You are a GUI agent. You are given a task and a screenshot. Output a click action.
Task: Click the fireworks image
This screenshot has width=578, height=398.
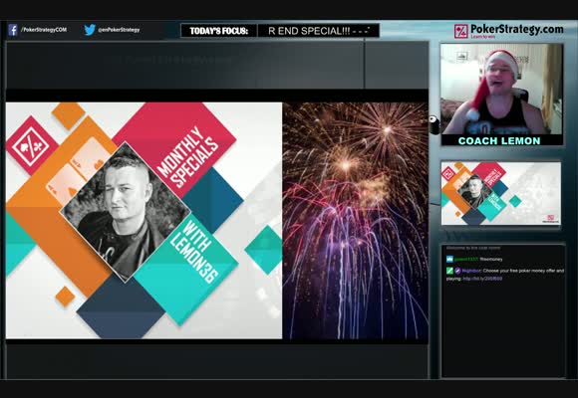(x=356, y=221)
